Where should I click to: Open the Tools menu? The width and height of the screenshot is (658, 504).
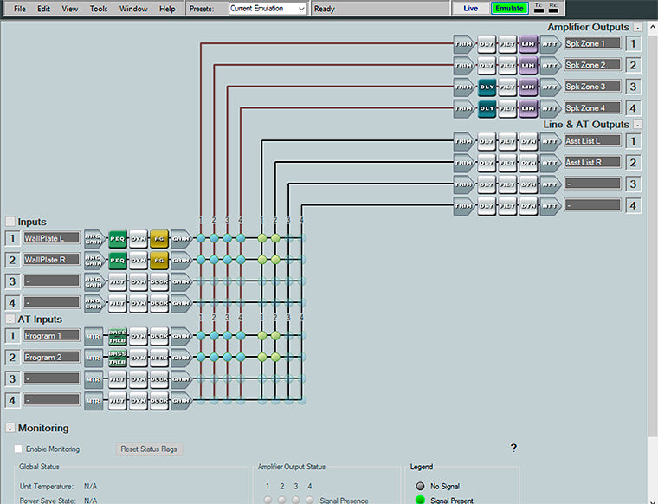coord(99,9)
